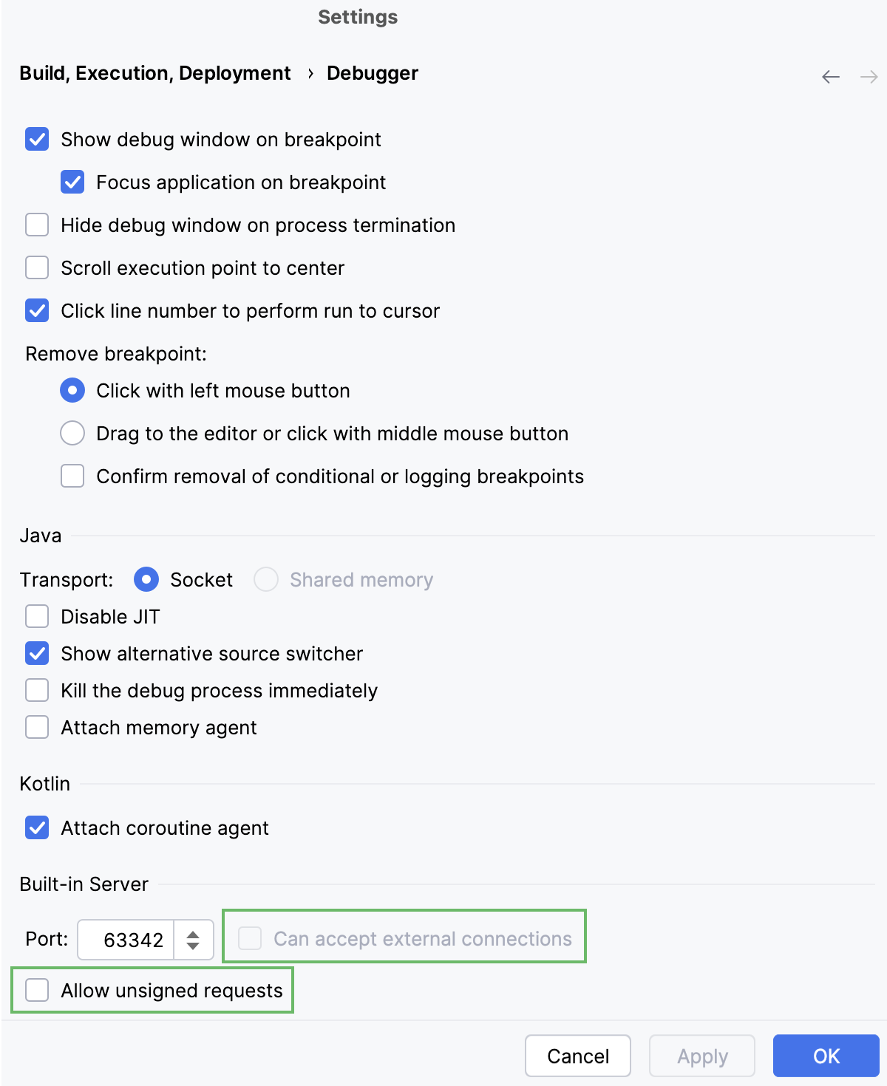Enable Allow unsigned requests
This screenshot has width=887, height=1086.
36,990
